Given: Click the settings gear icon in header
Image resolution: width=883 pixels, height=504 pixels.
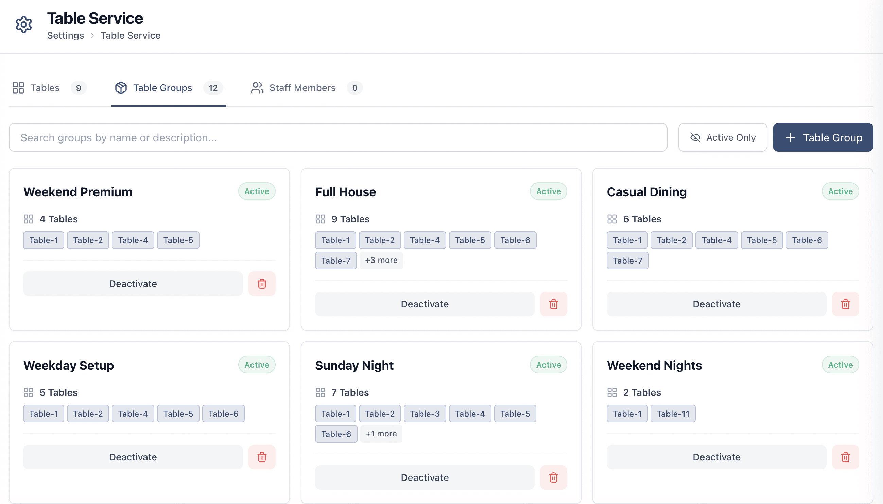Looking at the screenshot, I should click(24, 24).
